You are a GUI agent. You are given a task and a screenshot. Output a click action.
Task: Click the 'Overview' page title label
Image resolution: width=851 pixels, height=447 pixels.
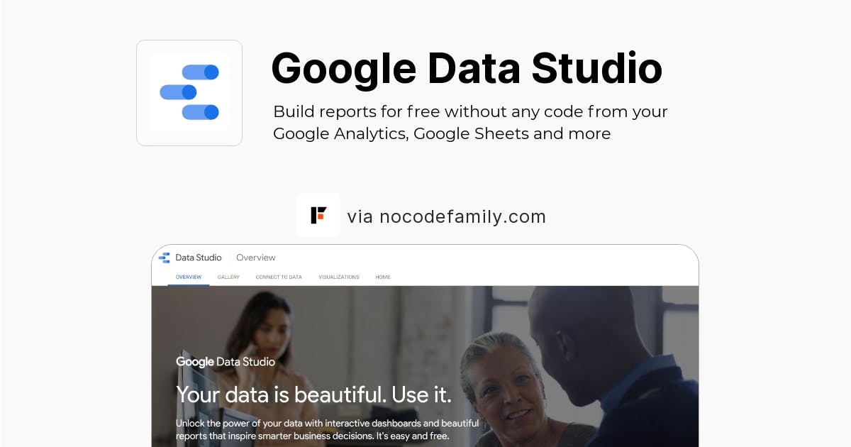pos(256,258)
